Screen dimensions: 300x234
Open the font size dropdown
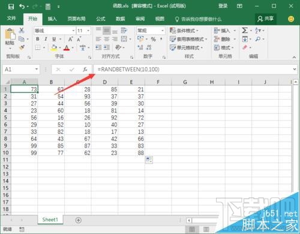88,31
